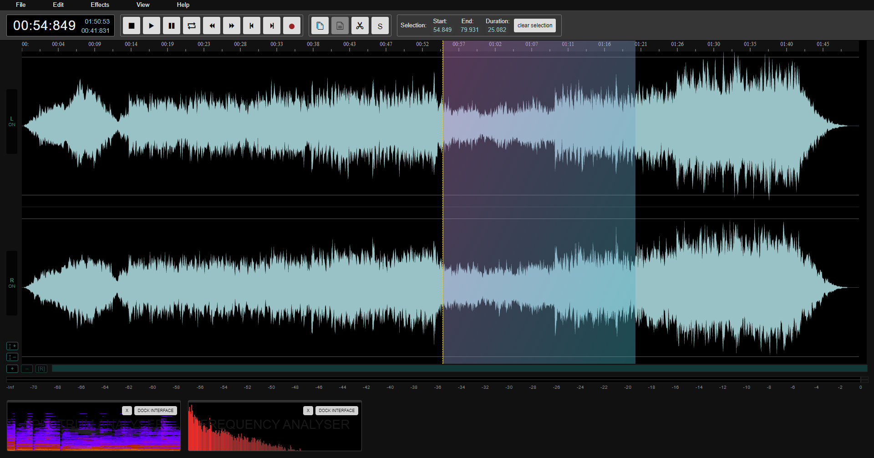
Task: Dock the Spectrum Analyser interface
Action: point(155,410)
